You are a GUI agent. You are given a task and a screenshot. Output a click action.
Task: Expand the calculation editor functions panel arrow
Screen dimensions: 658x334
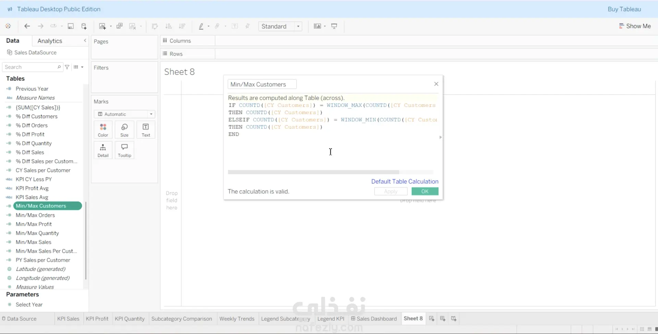[x=440, y=137]
